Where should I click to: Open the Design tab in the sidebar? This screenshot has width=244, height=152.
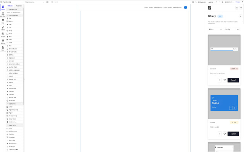point(3,8)
